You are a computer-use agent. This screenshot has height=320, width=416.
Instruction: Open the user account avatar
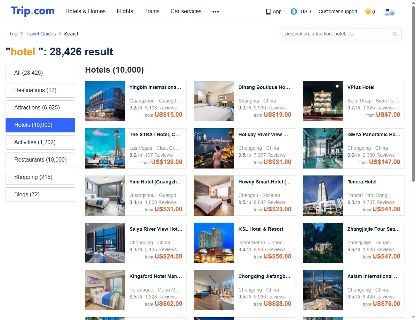[x=389, y=12]
